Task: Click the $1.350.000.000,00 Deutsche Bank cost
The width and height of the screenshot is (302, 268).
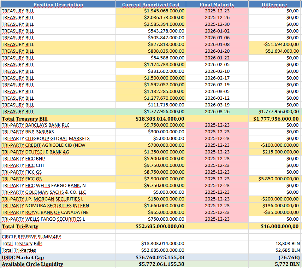Action: tap(150, 152)
